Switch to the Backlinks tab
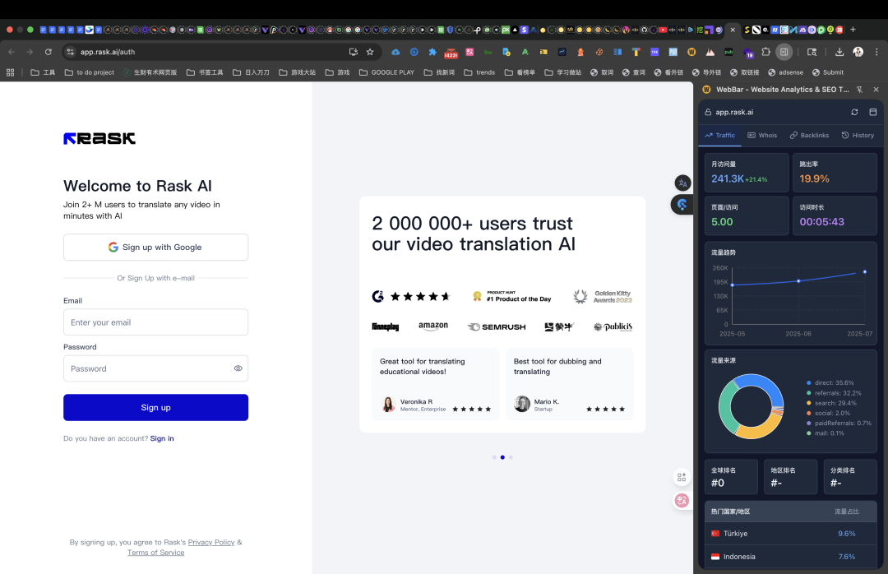The height and width of the screenshot is (574, 888). point(809,136)
